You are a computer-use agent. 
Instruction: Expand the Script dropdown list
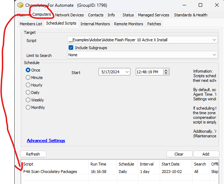[214, 40]
